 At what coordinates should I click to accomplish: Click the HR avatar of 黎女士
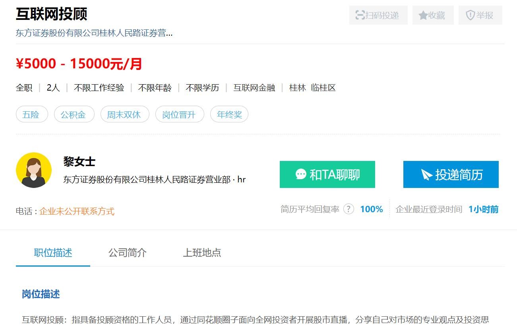34,170
